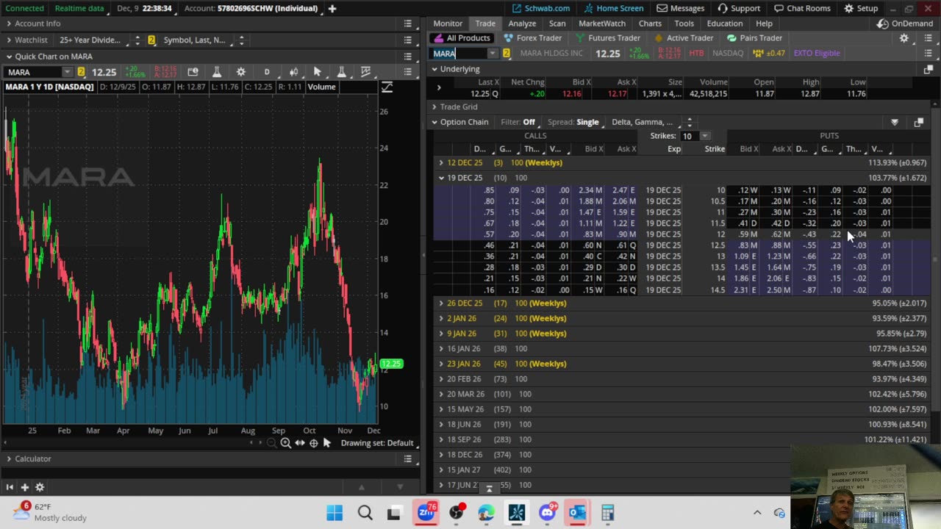The width and height of the screenshot is (941, 529).
Task: Add a gadget with the plus icon
Action: (x=24, y=487)
